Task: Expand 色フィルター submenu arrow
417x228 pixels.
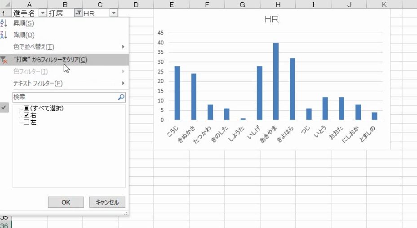Action: 123,71
